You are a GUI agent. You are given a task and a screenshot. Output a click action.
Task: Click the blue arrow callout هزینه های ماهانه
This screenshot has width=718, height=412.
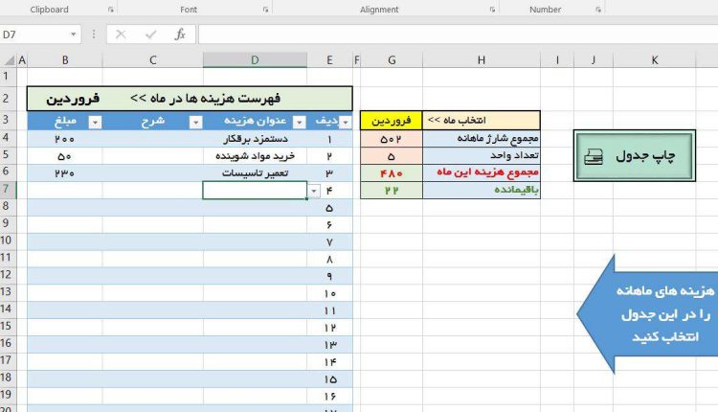(647, 314)
